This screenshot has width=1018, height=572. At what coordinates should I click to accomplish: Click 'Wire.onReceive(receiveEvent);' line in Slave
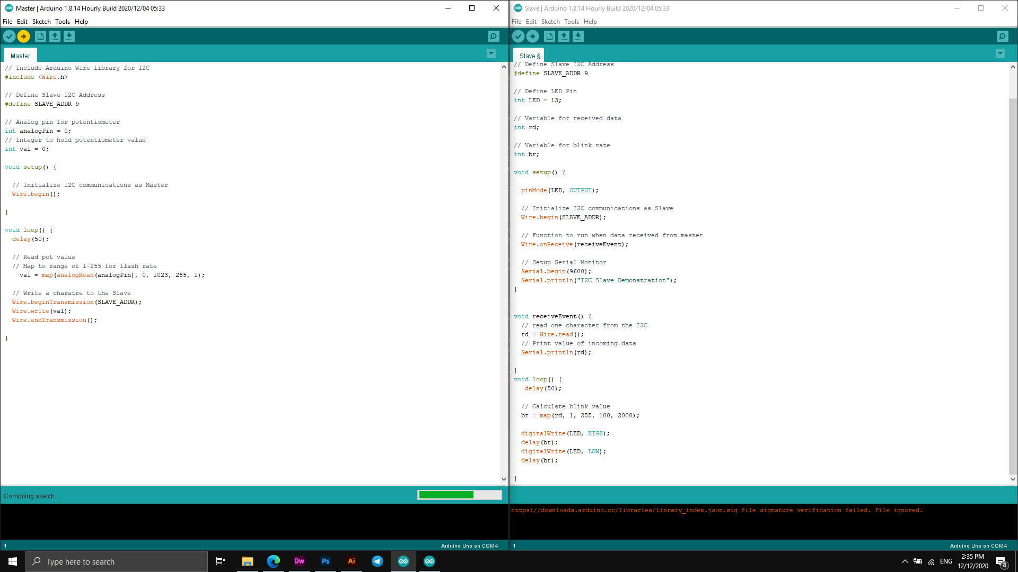(574, 245)
